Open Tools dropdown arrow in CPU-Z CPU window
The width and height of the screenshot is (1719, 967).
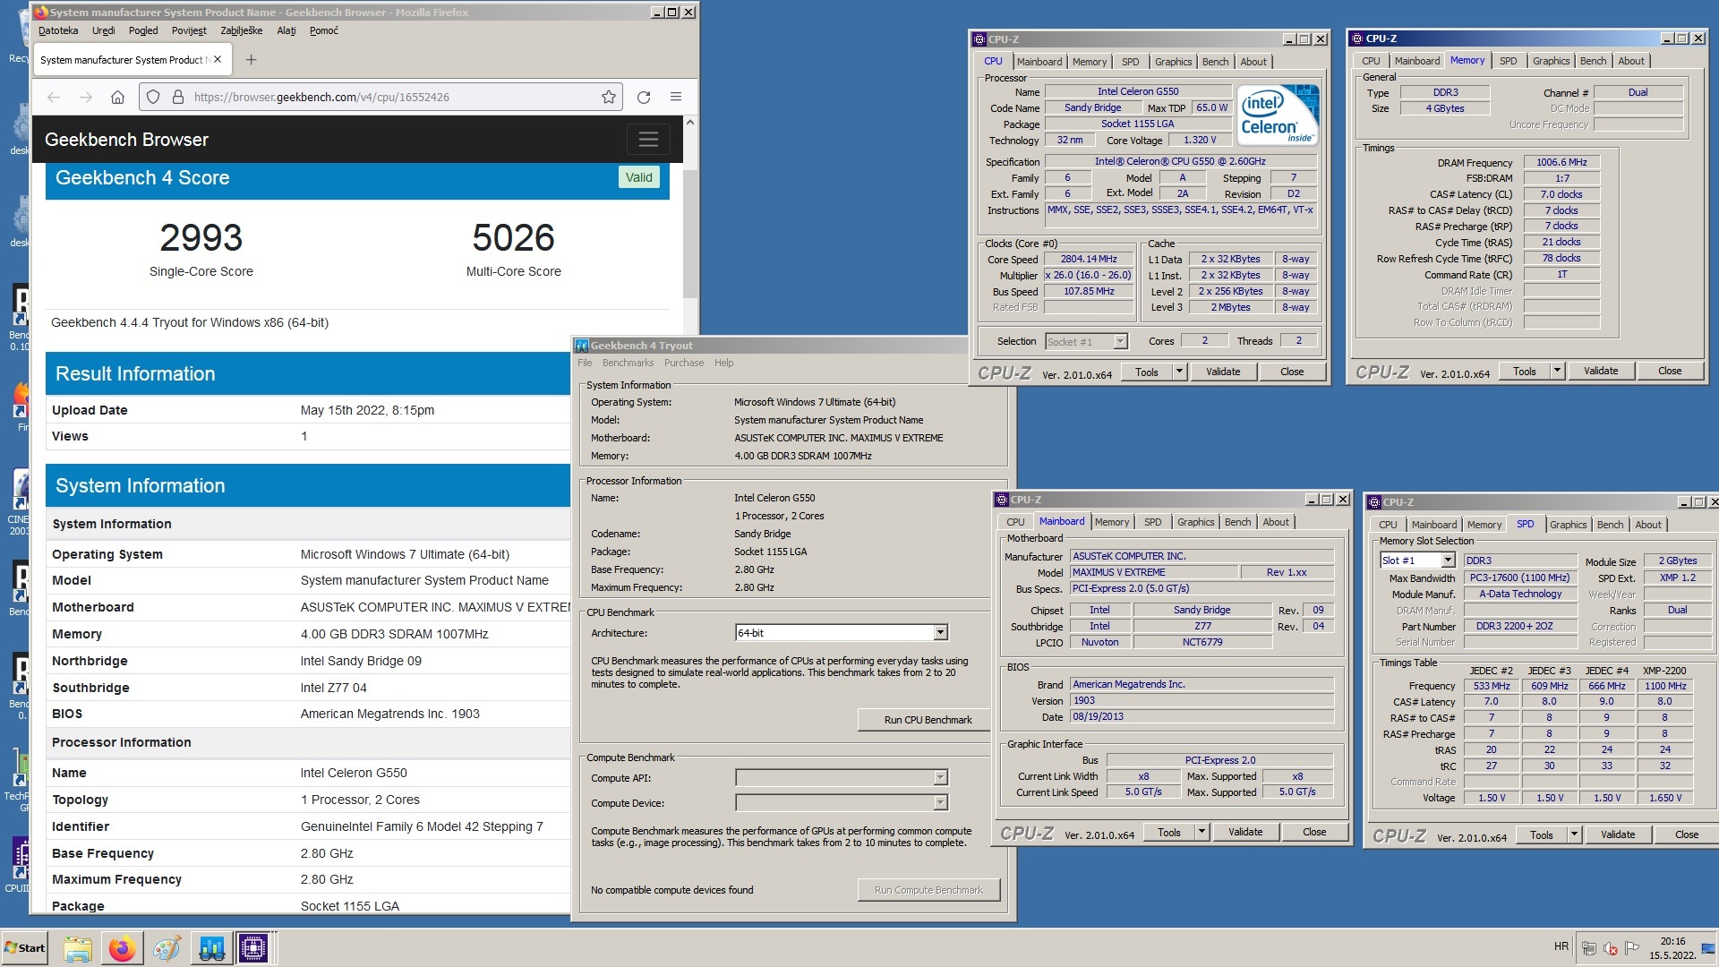(1179, 372)
